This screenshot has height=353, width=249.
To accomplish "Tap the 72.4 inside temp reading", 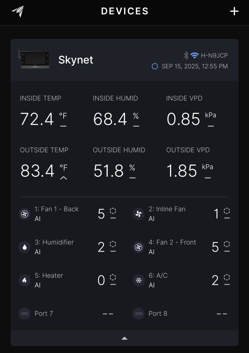I will [x=37, y=119].
